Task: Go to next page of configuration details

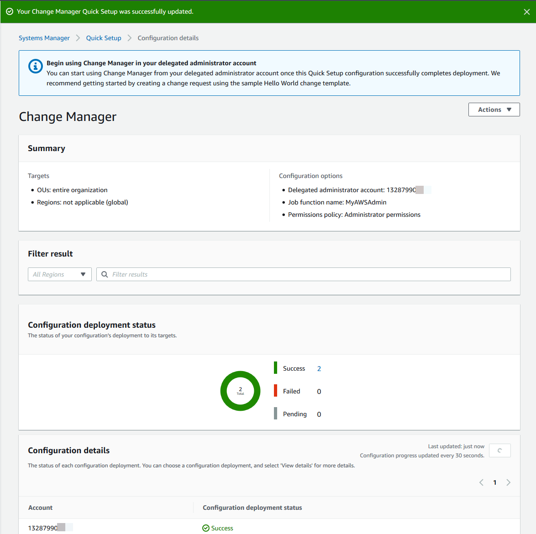Action: pyautogui.click(x=508, y=482)
